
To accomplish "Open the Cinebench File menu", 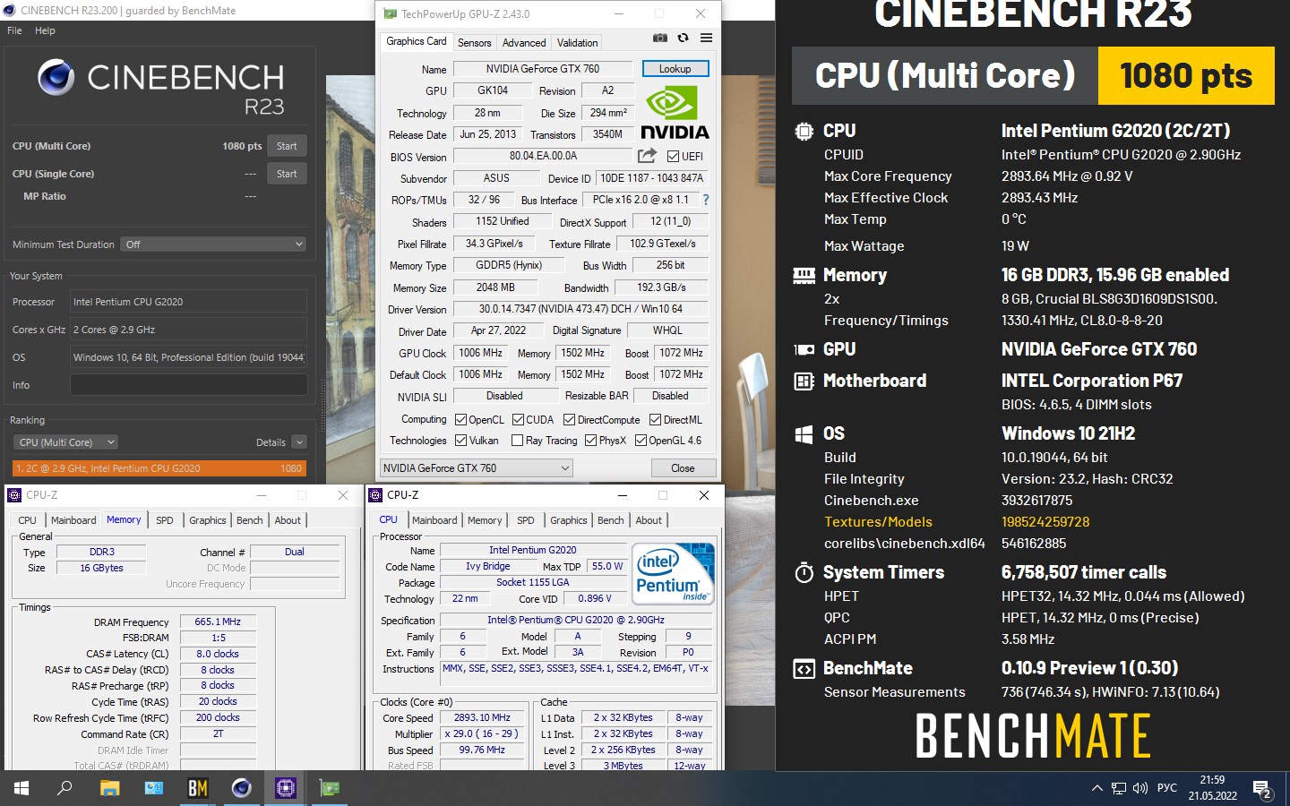I will coord(14,30).
